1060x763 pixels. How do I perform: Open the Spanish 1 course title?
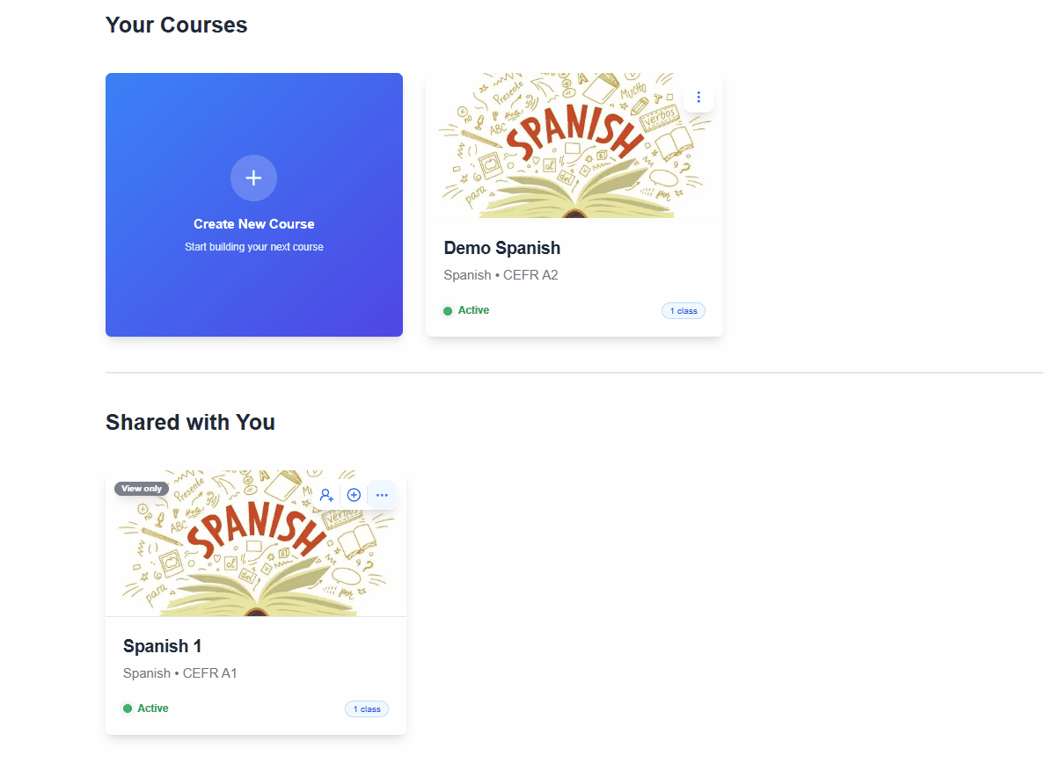click(163, 646)
